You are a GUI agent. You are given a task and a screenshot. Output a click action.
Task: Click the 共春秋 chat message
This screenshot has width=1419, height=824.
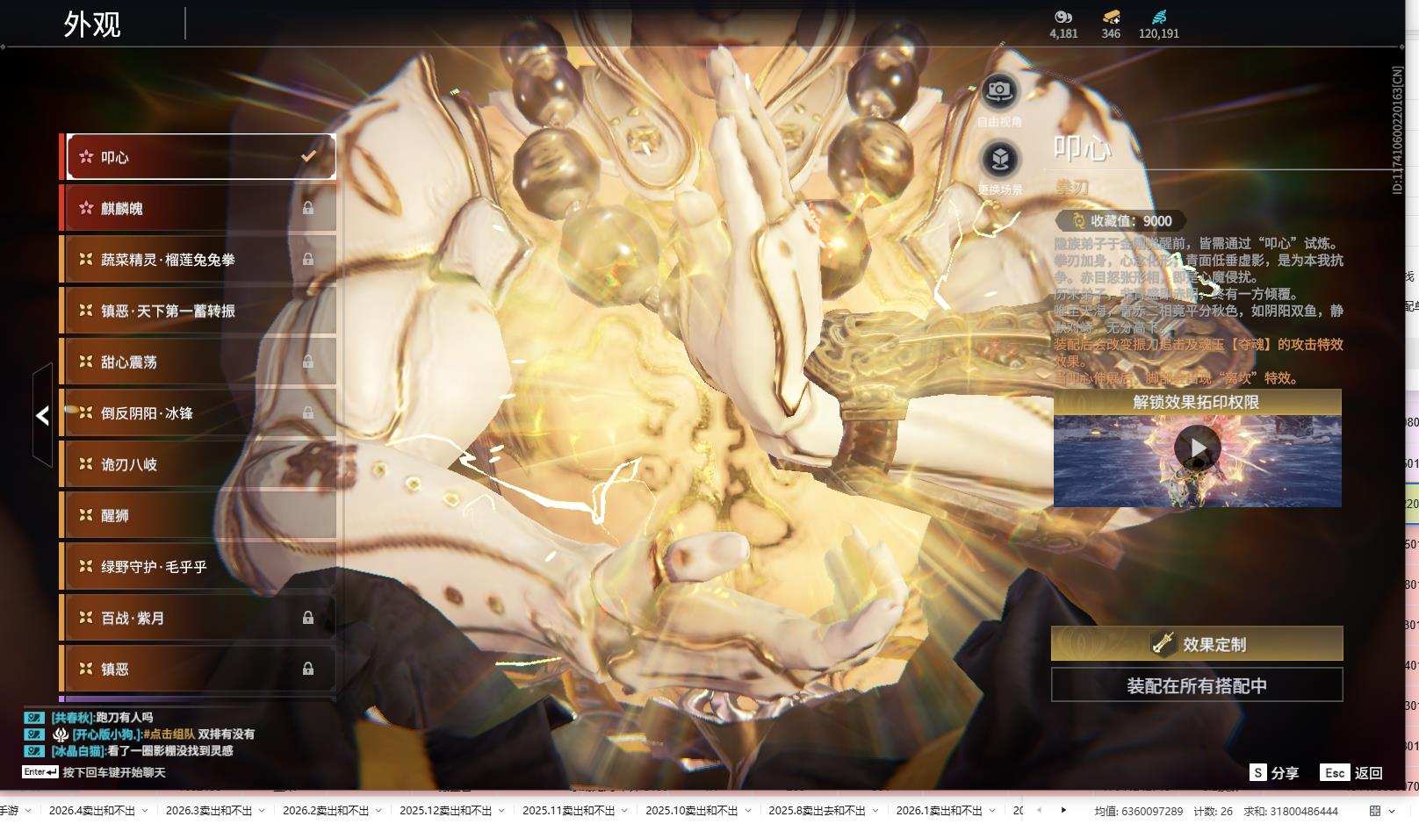102,717
